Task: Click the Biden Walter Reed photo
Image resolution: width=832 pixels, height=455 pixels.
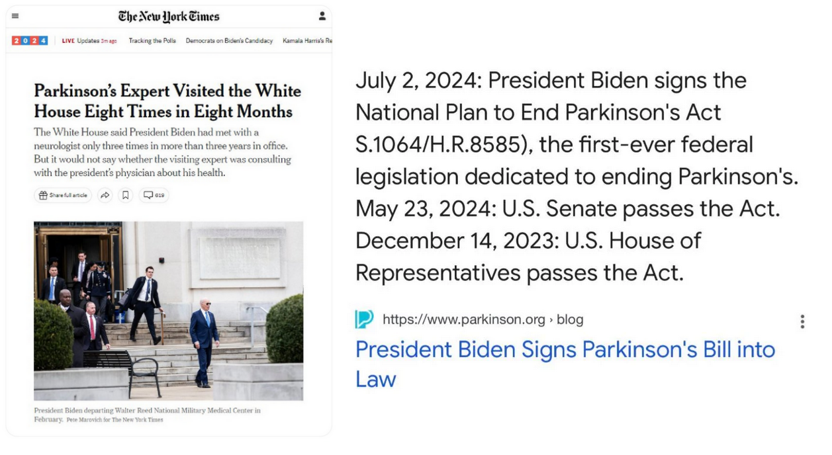Action: point(169,311)
